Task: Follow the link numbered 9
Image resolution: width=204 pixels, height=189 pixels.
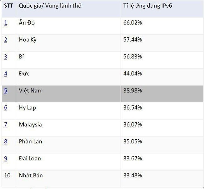Action: coord(6,158)
